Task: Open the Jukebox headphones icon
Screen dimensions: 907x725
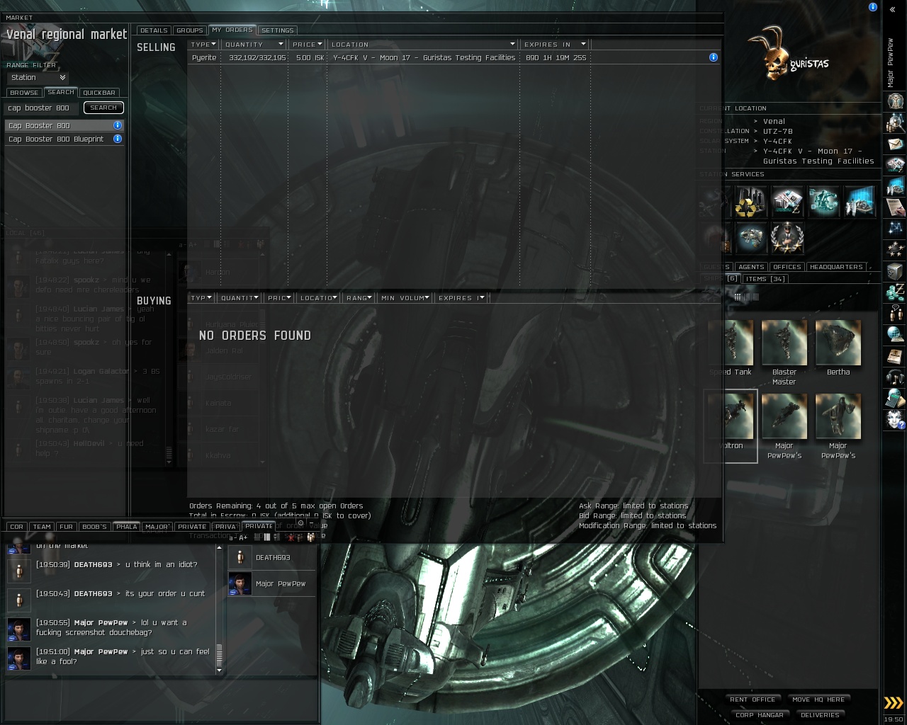Action: [895, 377]
